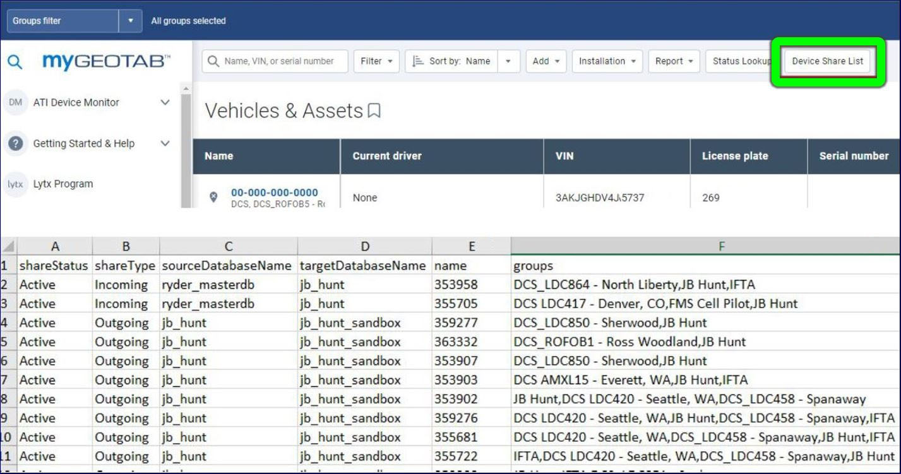Open the Add dropdown menu
This screenshot has height=474, width=901.
coord(546,61)
